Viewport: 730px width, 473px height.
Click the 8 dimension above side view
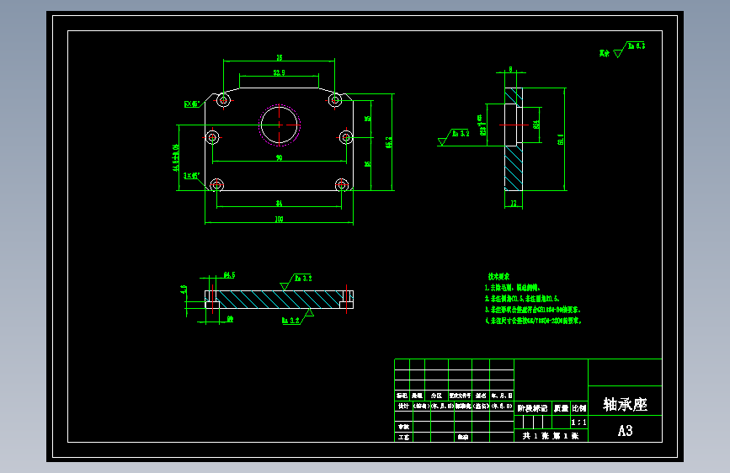click(x=510, y=69)
